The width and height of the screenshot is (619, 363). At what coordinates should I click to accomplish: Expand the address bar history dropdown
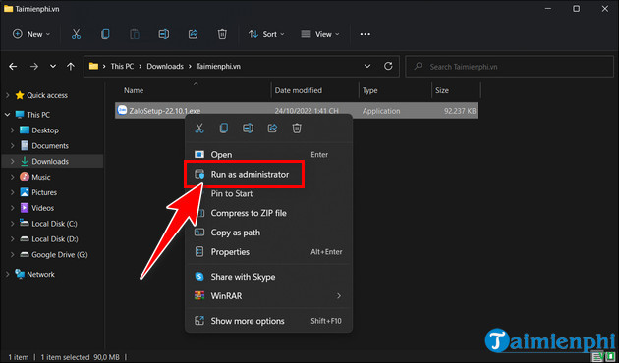click(367, 66)
